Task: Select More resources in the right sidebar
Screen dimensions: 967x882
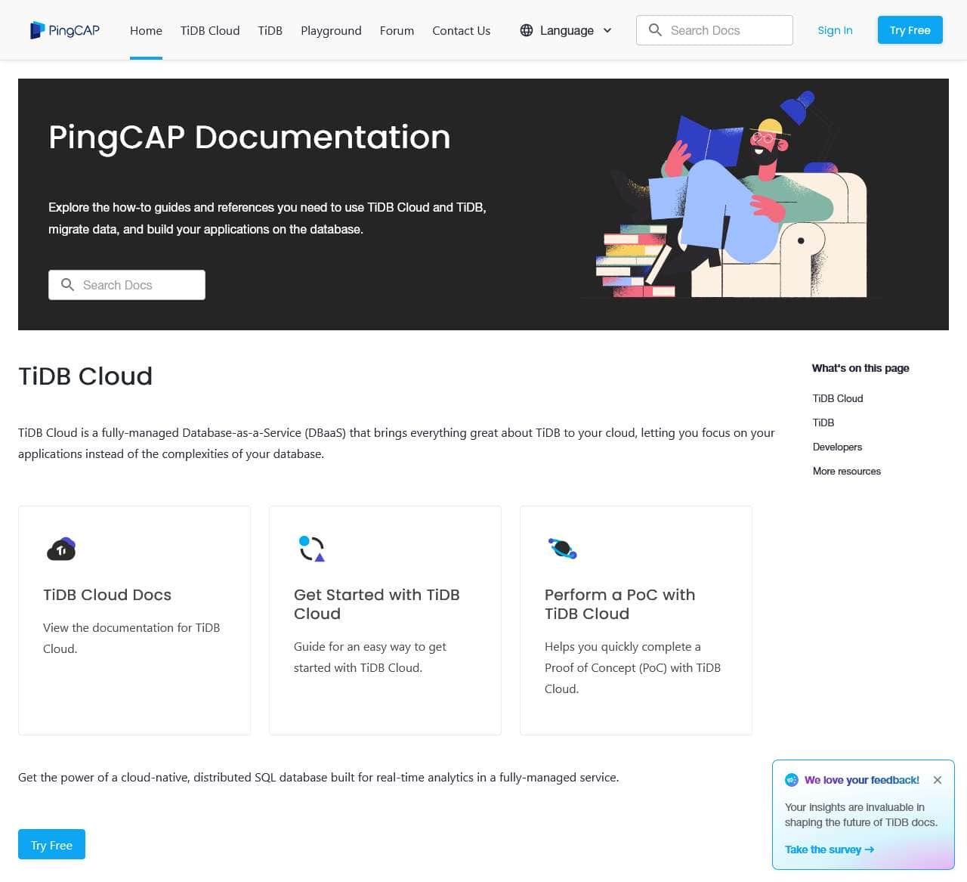Action: [x=846, y=471]
